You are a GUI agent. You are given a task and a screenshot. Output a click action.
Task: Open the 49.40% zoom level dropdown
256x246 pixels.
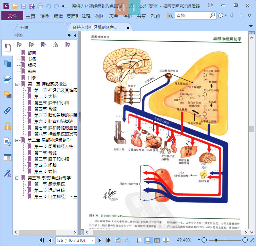tap(199, 240)
